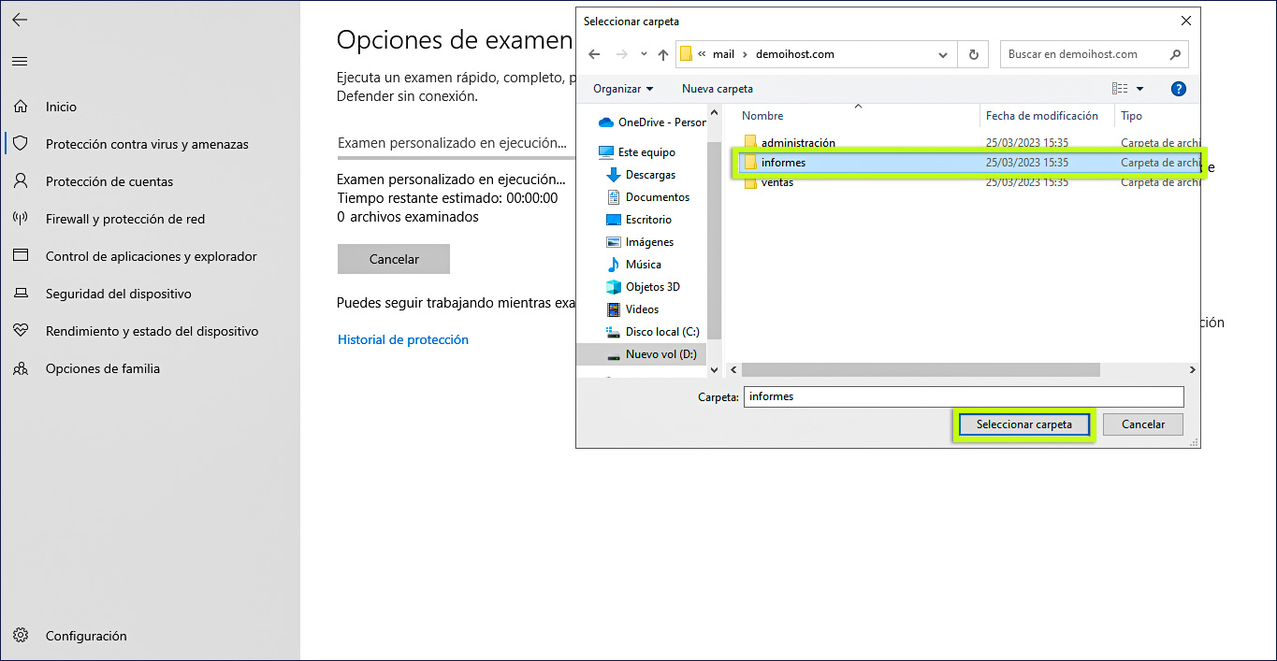Click the Seleccionar carpeta button
Screen dimensions: 1277x661
coord(1024,424)
